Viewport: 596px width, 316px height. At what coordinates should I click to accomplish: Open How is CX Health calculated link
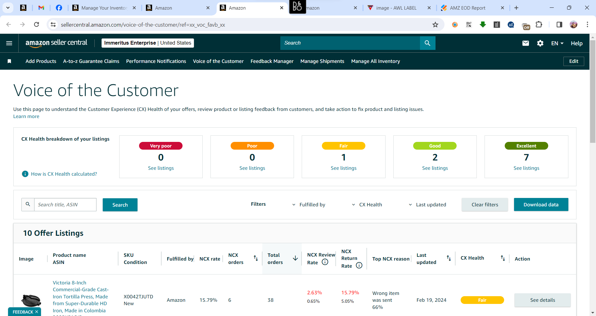pyautogui.click(x=64, y=174)
